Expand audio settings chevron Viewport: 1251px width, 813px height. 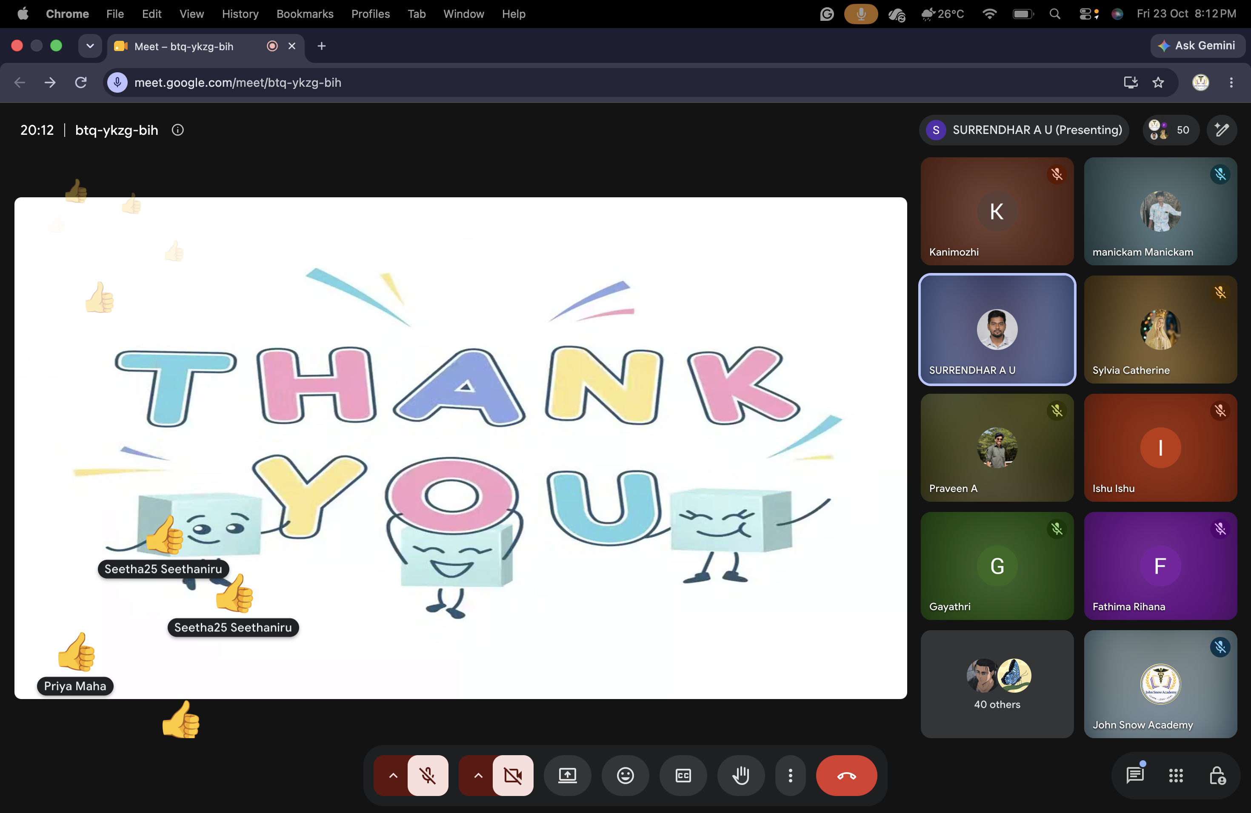[x=392, y=775]
